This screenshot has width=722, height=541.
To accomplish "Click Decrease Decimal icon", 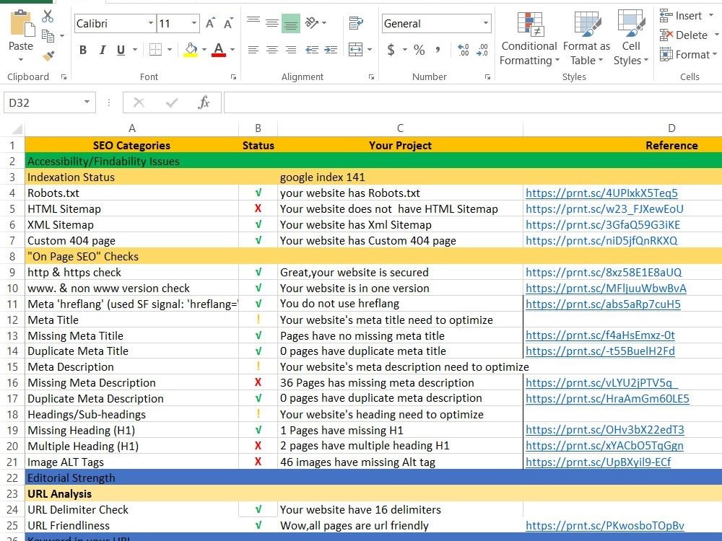I will point(482,50).
